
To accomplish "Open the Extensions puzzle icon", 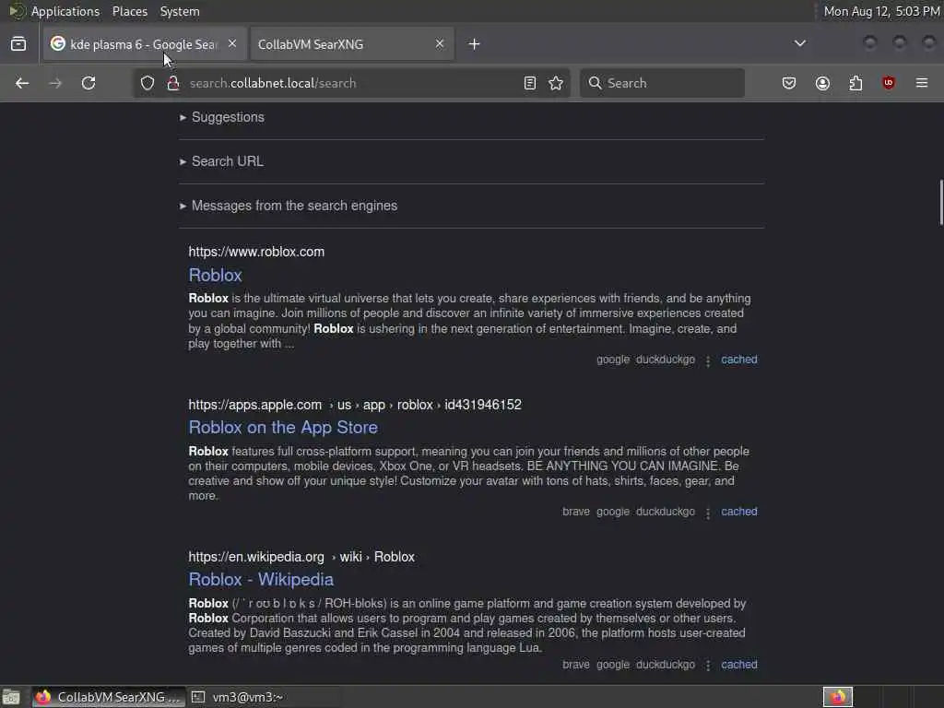I will click(855, 83).
